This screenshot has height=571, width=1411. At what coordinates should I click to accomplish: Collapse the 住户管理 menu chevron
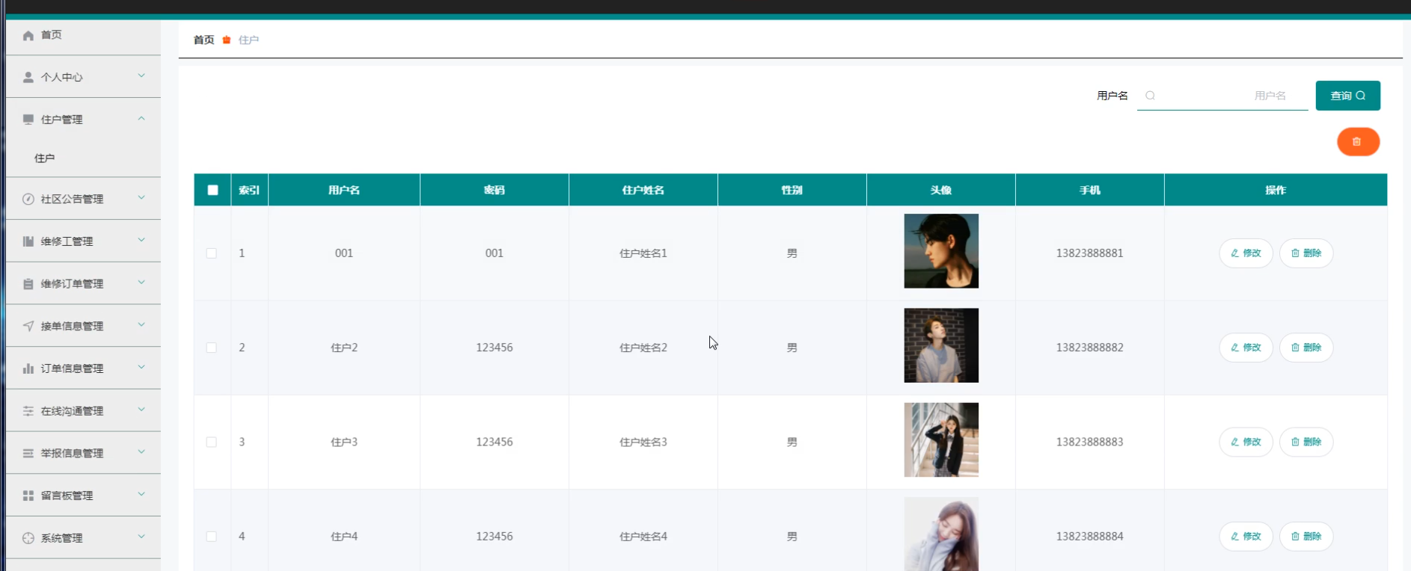coord(141,119)
